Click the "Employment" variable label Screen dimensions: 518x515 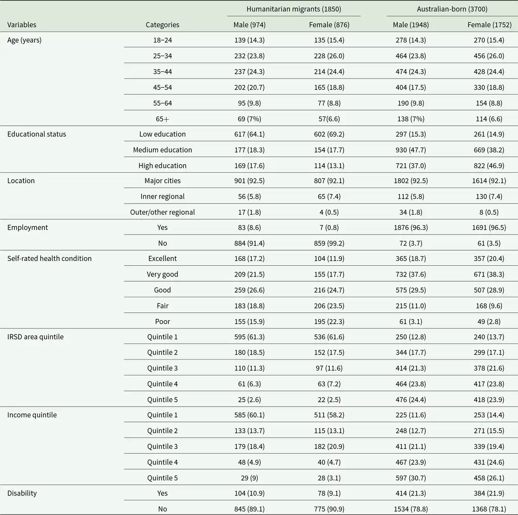click(x=28, y=228)
